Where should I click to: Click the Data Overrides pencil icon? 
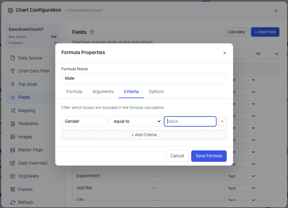(13, 163)
